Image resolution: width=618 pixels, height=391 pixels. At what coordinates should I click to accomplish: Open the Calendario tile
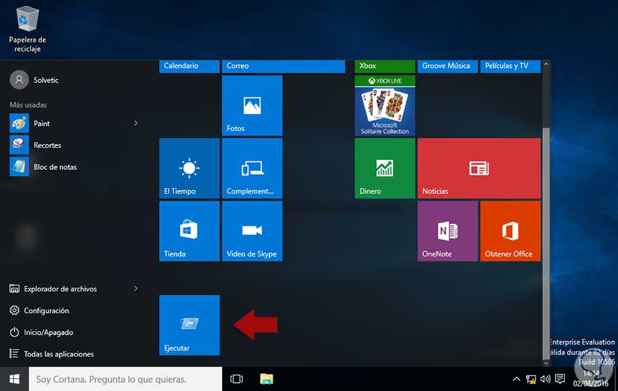pos(189,67)
